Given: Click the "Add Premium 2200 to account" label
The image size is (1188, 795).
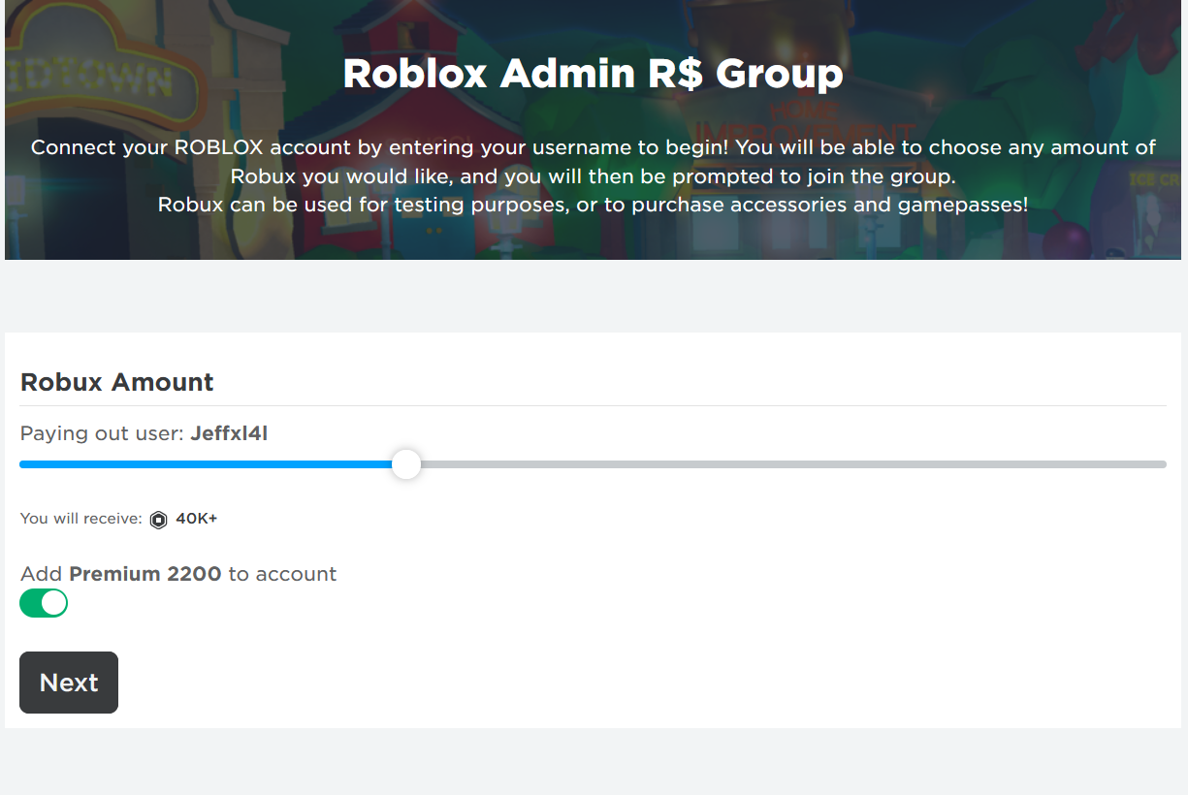Looking at the screenshot, I should pyautogui.click(x=178, y=574).
